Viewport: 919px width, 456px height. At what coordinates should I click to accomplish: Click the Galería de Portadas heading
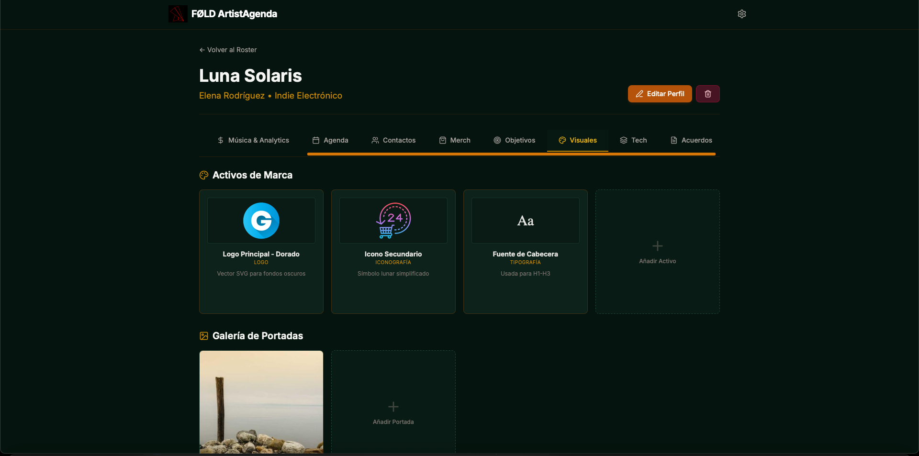click(258, 336)
